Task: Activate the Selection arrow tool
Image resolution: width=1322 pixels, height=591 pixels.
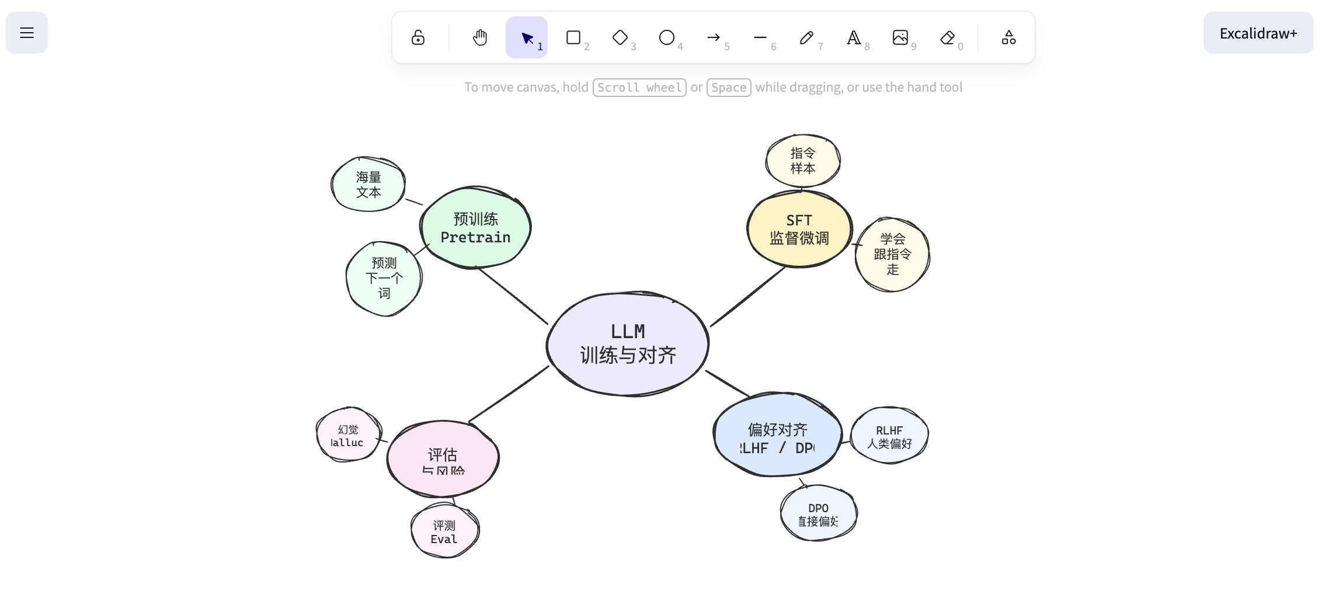Action: pyautogui.click(x=527, y=38)
